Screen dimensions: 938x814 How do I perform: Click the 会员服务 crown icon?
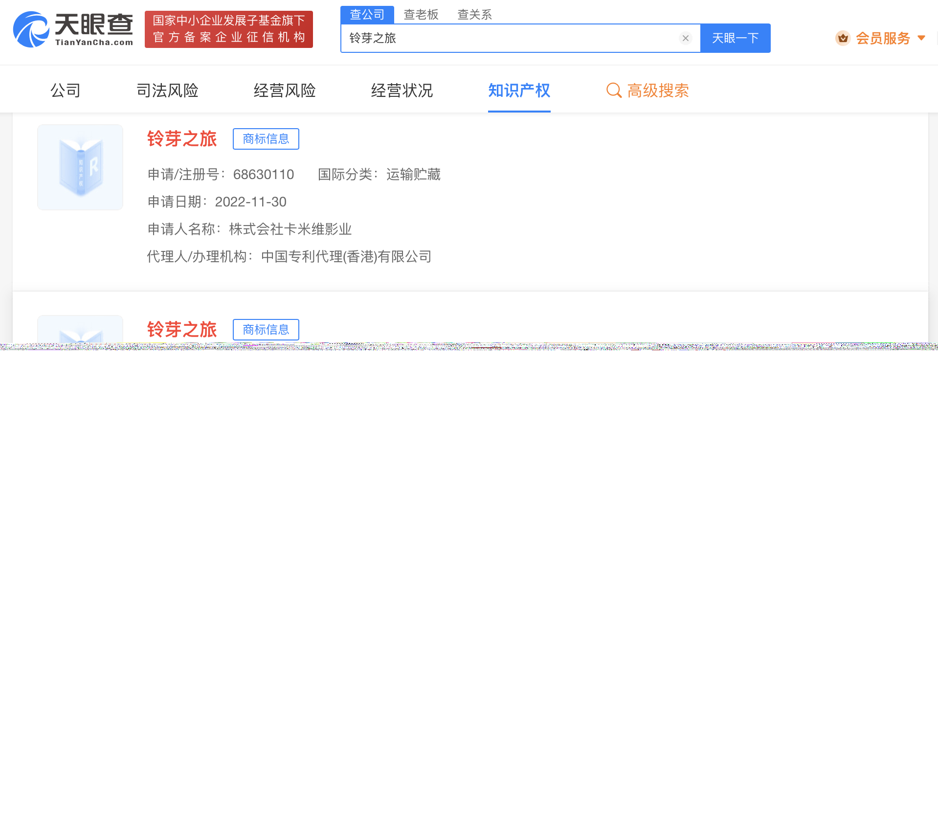click(x=843, y=38)
